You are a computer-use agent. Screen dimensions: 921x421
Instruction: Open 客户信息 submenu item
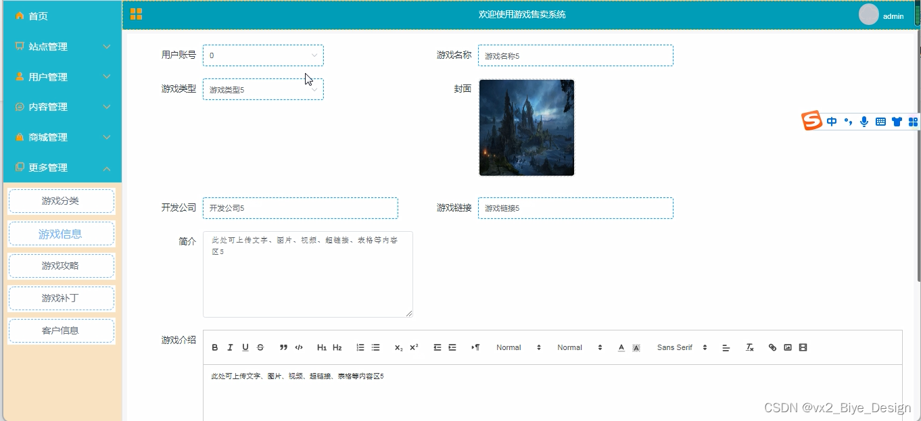[x=61, y=330]
